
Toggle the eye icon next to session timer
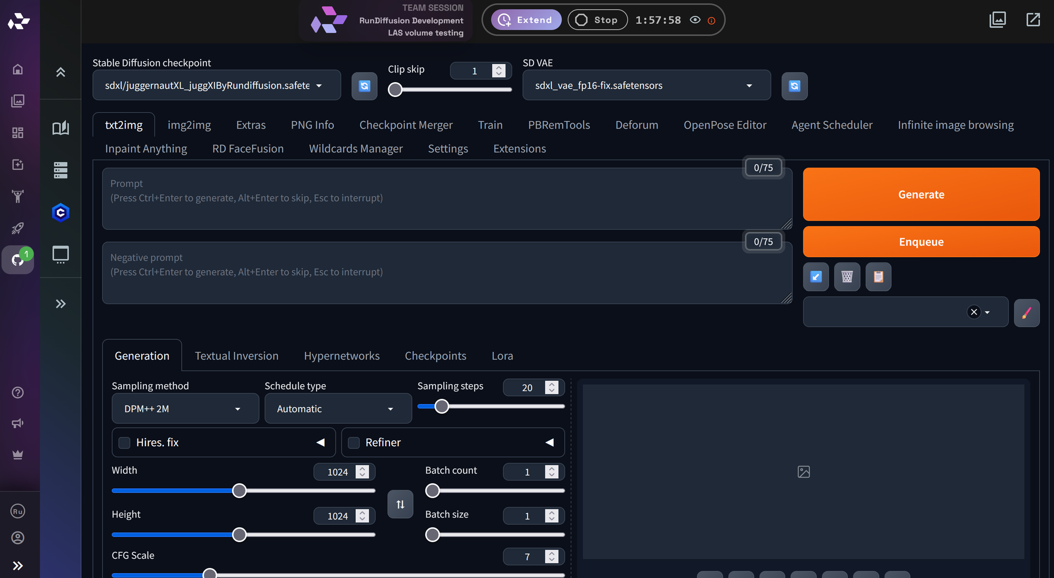coord(695,19)
